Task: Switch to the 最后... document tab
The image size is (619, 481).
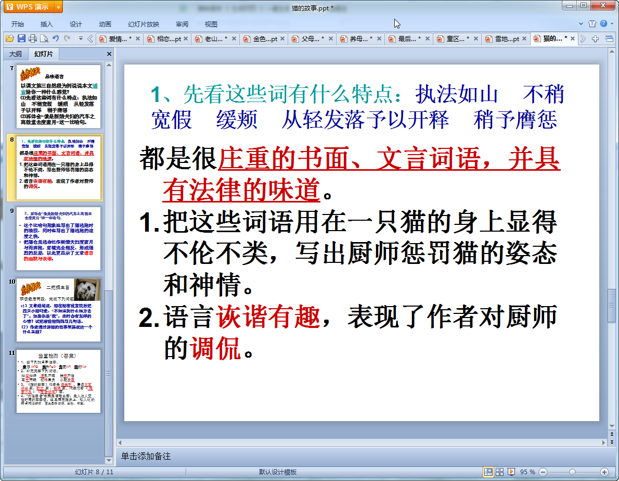Action: 408,39
